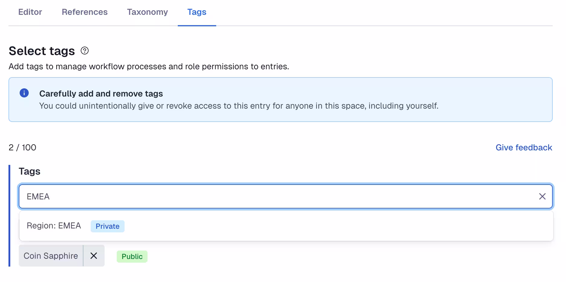Open the Taxonomy tab

pos(147,12)
